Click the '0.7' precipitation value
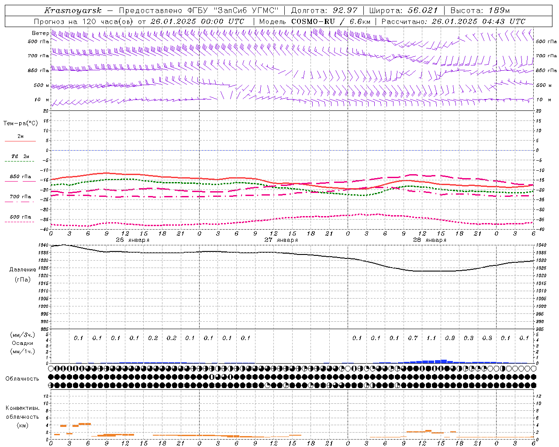 tap(413, 338)
